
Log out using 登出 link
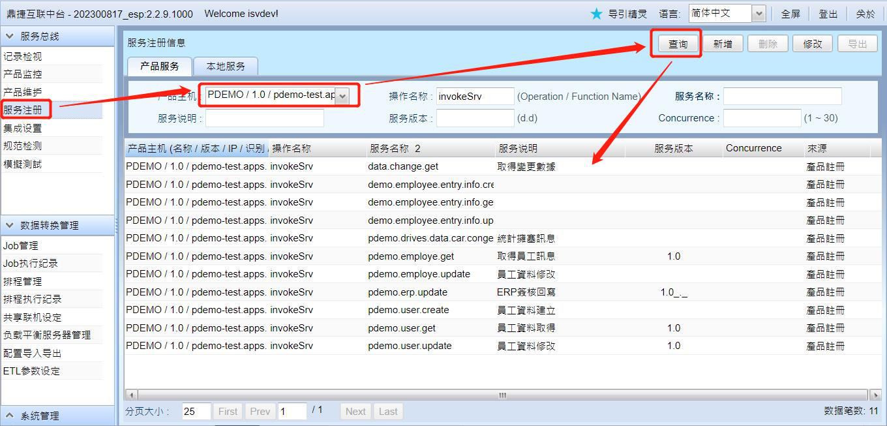pos(828,14)
